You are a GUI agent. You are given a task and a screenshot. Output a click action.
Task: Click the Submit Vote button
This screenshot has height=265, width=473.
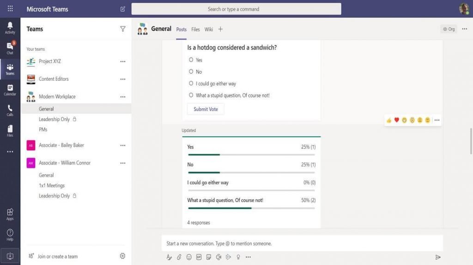(x=206, y=109)
